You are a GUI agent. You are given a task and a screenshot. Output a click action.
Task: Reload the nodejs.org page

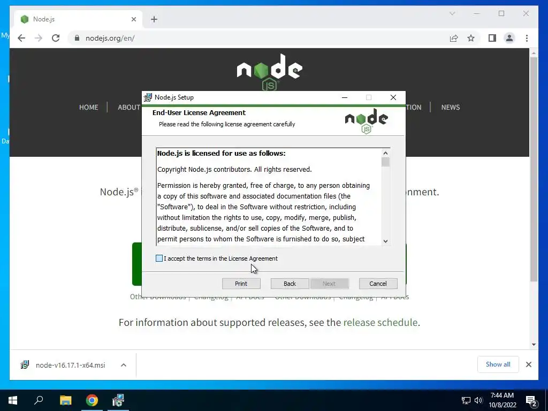56,38
